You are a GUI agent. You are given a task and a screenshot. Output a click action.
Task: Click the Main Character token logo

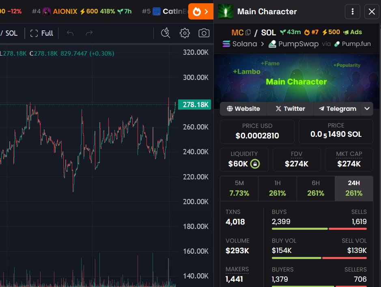226,11
